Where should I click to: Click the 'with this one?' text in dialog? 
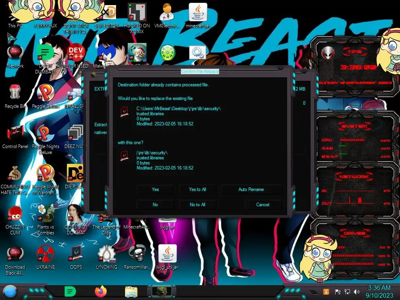pyautogui.click(x=130, y=143)
